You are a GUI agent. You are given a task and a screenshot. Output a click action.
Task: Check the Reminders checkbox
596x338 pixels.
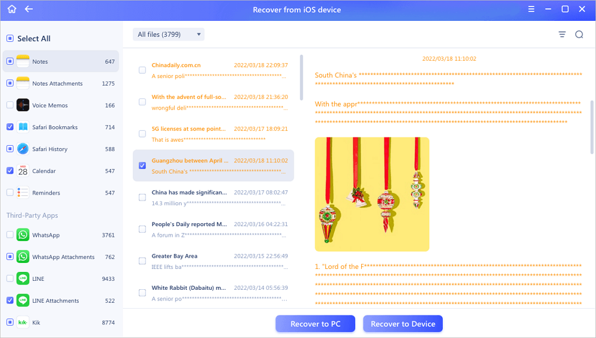point(10,192)
